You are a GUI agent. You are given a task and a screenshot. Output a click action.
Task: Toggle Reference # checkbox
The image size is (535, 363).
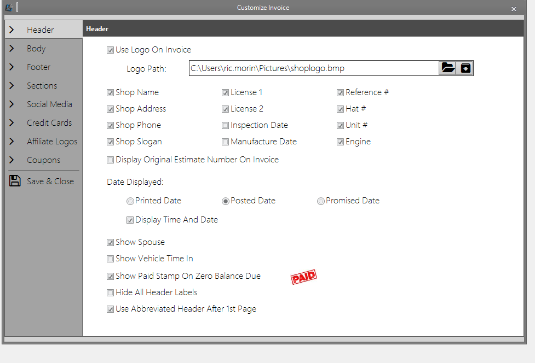click(x=340, y=92)
